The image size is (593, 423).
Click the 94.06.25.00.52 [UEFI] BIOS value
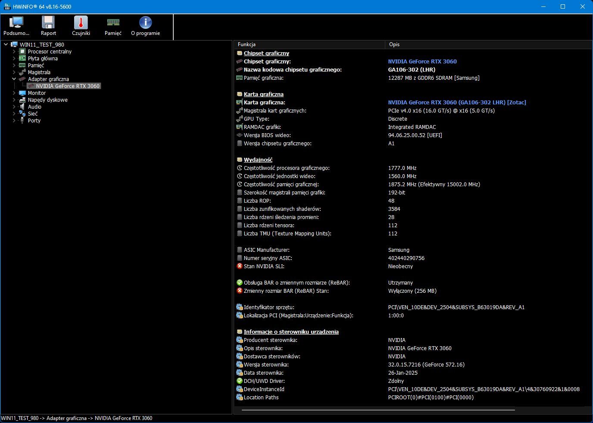415,135
